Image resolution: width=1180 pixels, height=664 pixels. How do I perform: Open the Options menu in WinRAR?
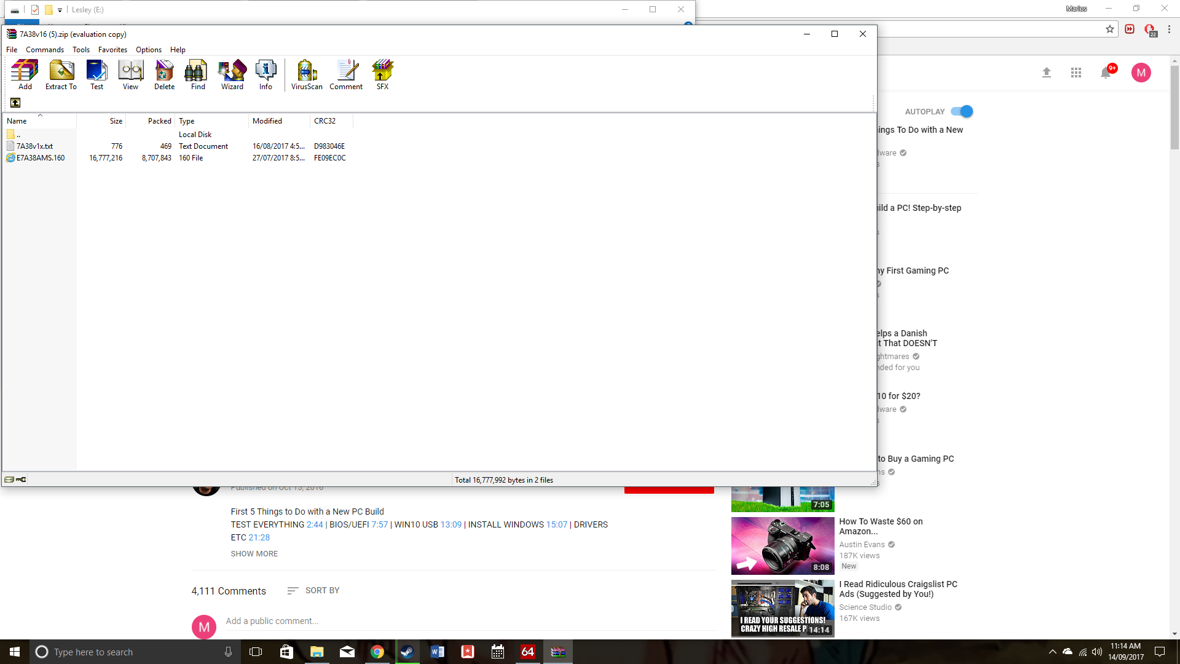(x=148, y=50)
